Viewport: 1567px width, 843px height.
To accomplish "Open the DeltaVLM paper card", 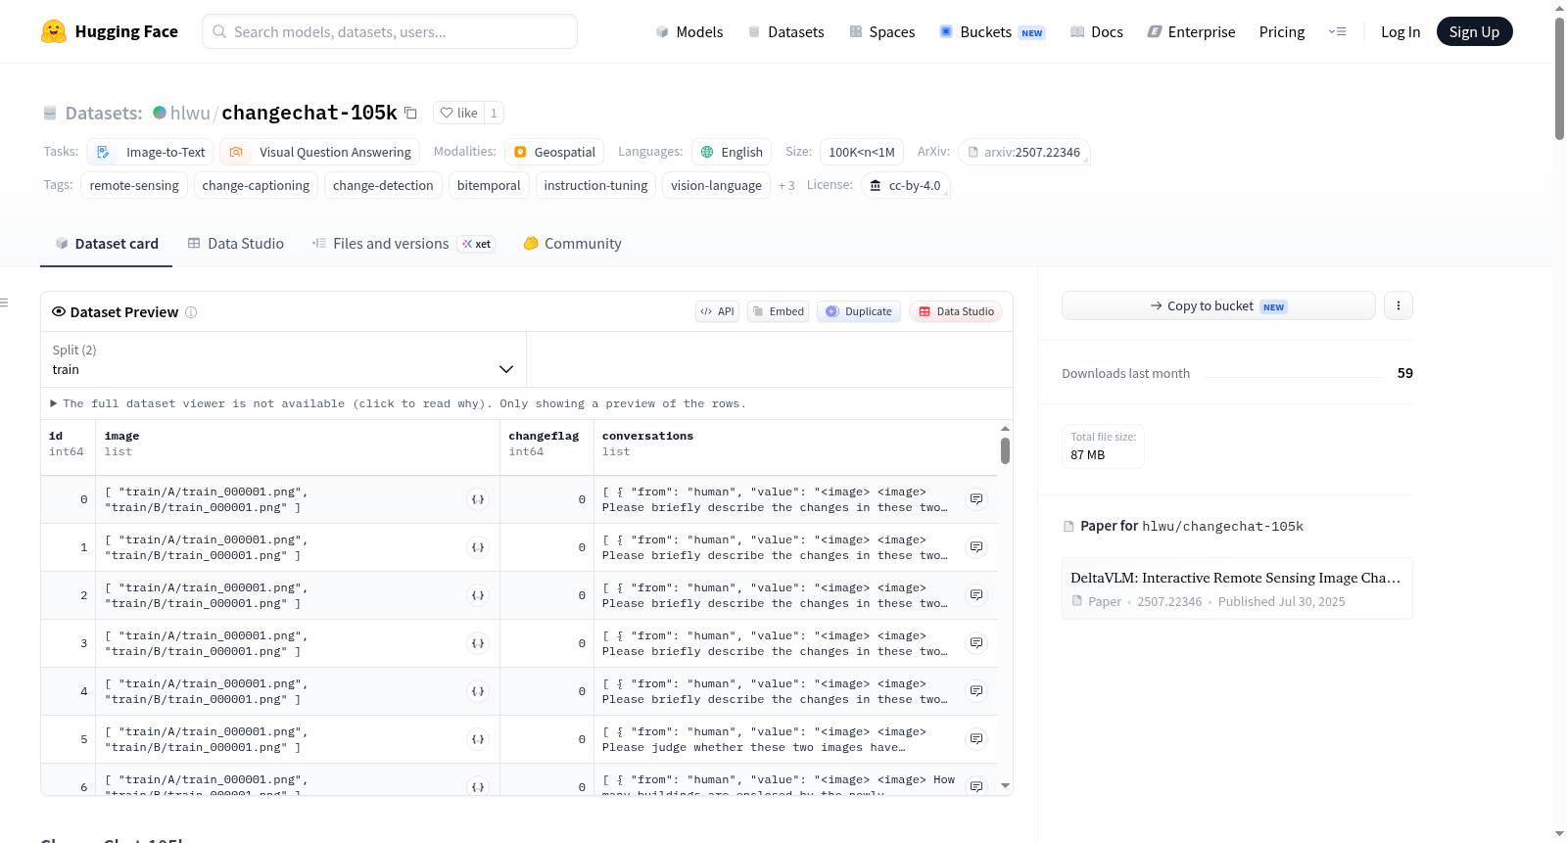I will point(1237,588).
